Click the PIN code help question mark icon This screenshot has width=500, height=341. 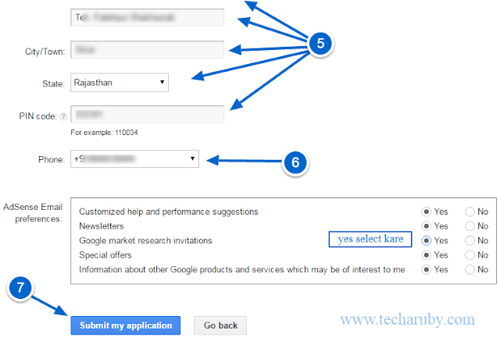tap(62, 116)
